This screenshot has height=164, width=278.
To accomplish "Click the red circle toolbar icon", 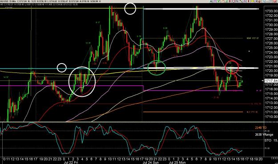I will point(234,1).
